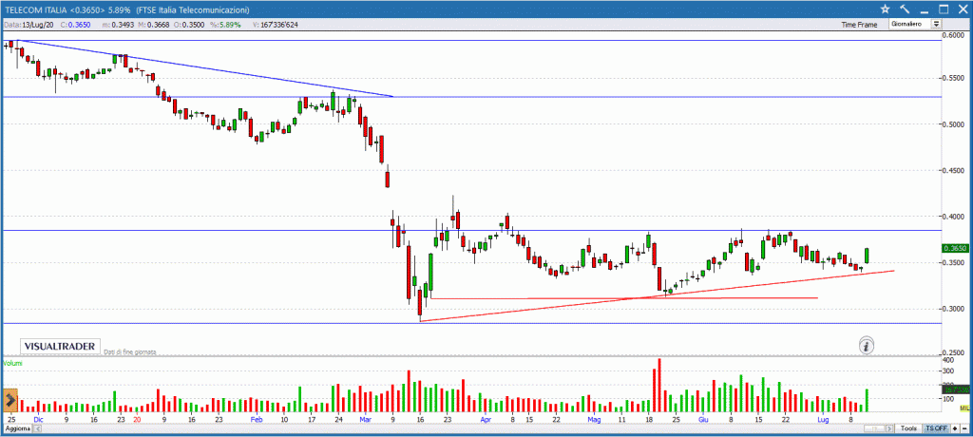Click the 0.3000 price axis label
973x437 pixels.
[954, 309]
